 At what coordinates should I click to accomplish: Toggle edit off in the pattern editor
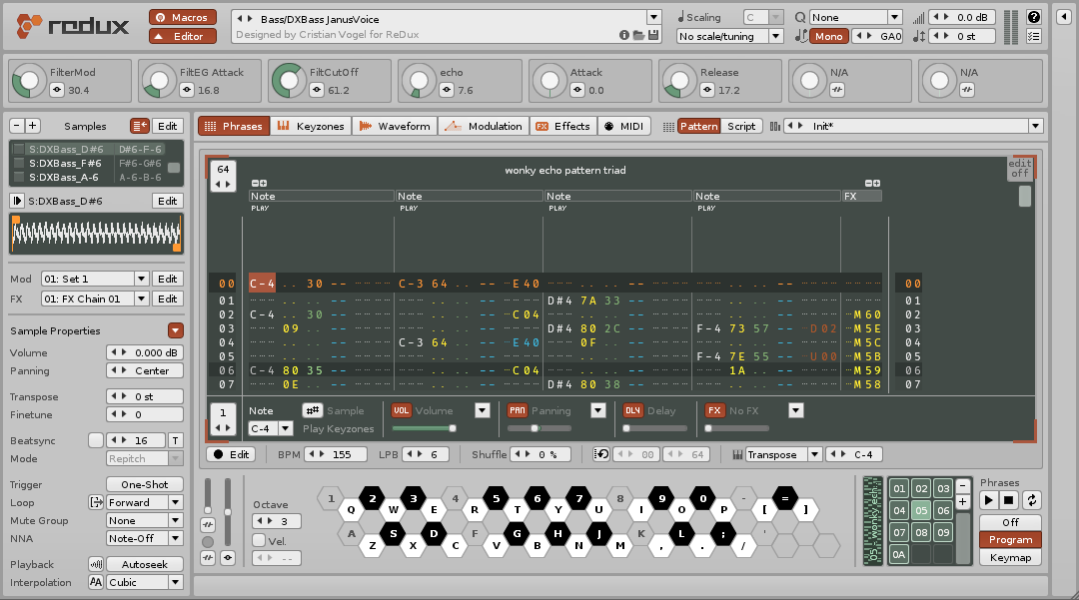(x=1020, y=171)
